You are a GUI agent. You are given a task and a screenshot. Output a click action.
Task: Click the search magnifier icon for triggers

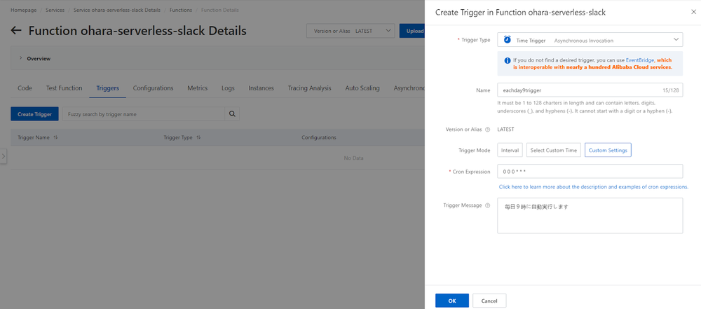[232, 114]
